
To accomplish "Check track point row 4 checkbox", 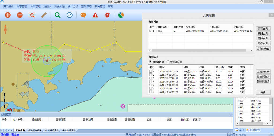I will pos(150,81).
